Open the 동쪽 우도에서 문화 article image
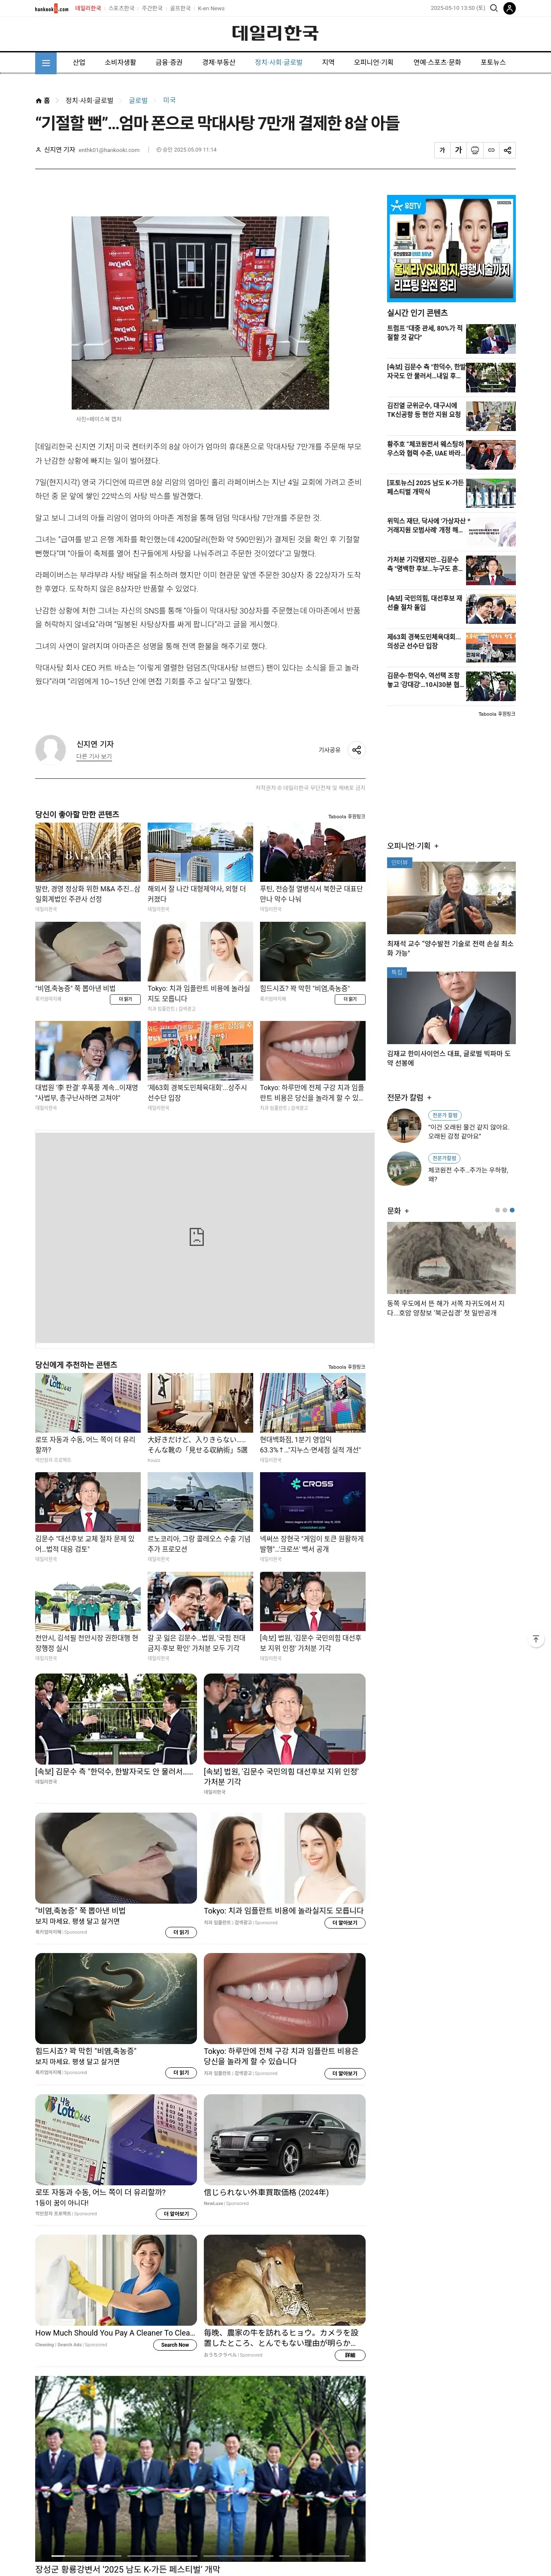The height and width of the screenshot is (2576, 551). 451,1258
